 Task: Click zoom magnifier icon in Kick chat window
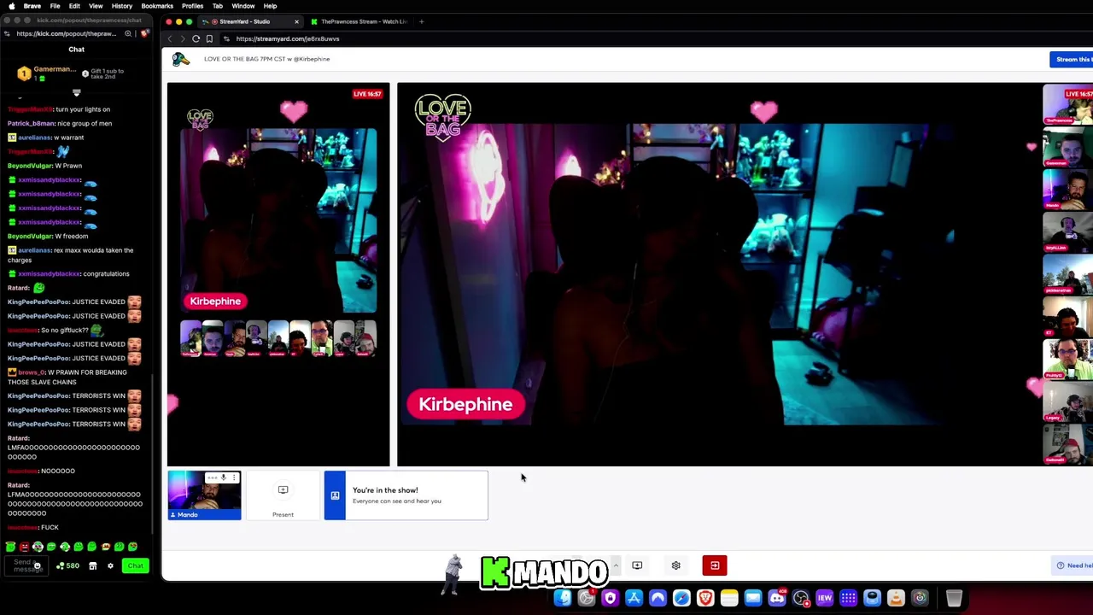pos(128,34)
